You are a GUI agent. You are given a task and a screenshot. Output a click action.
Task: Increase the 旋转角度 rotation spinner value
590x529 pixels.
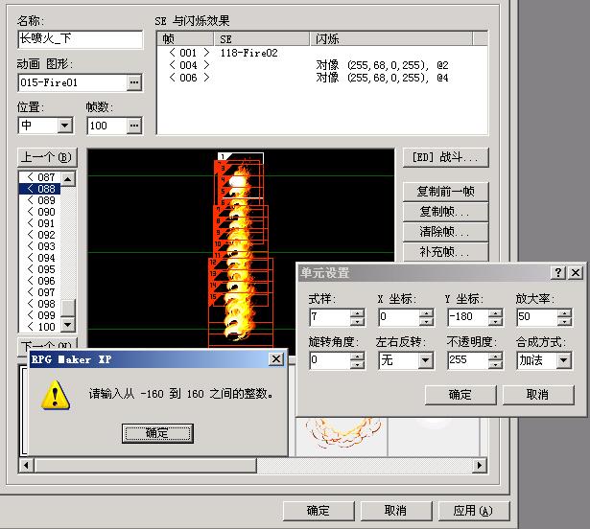tap(357, 356)
